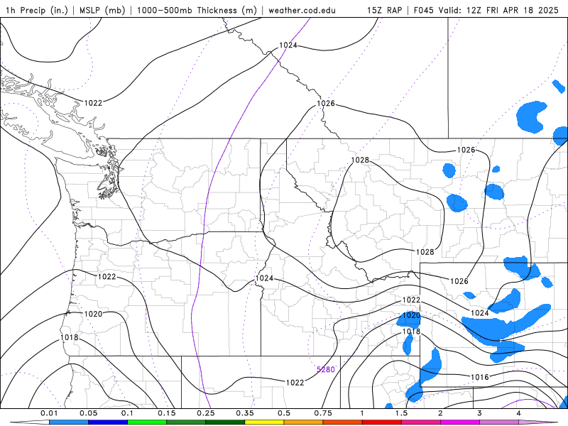This screenshot has width=568, height=426.
Task: Click the 1016 isobar label
Action: pyautogui.click(x=480, y=378)
